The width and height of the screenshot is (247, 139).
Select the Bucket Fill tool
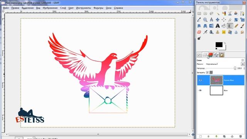tap(224, 26)
